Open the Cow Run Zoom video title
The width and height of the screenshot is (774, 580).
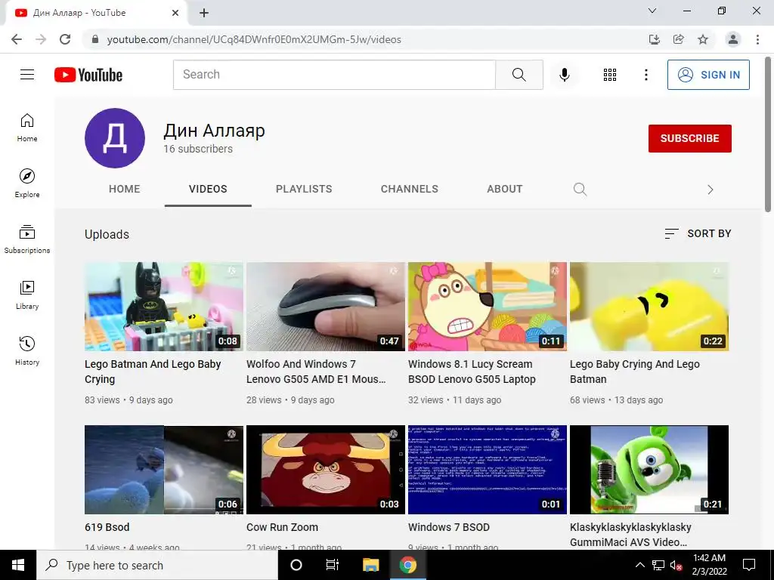point(283,527)
